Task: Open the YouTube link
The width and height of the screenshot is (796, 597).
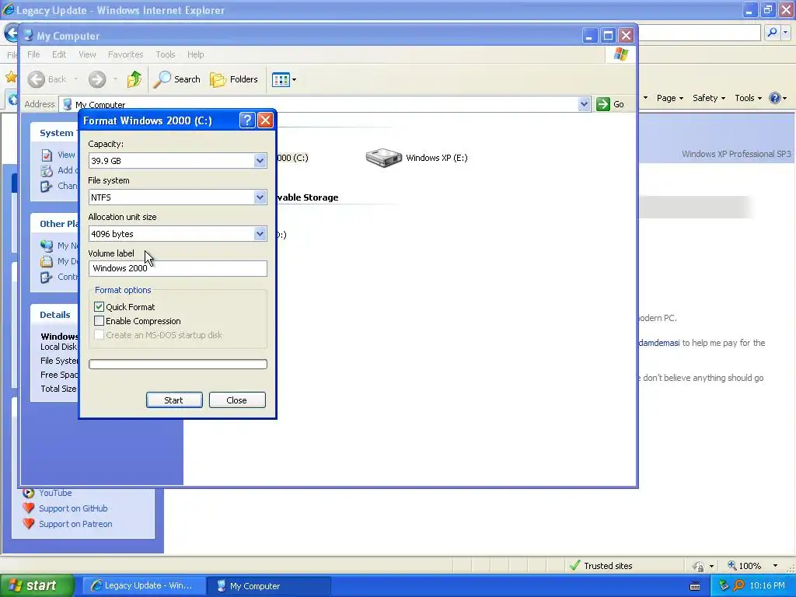Action: (x=55, y=493)
